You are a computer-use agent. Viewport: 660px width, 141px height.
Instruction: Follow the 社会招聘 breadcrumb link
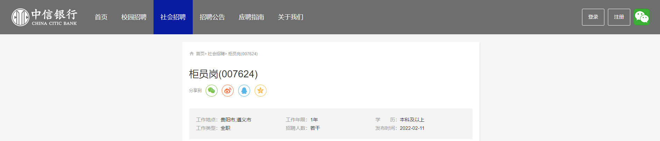216,54
